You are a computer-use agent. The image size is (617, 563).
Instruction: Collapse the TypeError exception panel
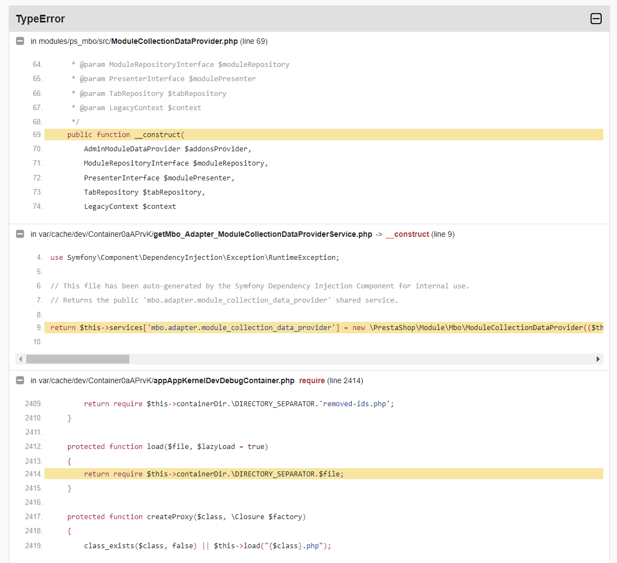tap(596, 19)
